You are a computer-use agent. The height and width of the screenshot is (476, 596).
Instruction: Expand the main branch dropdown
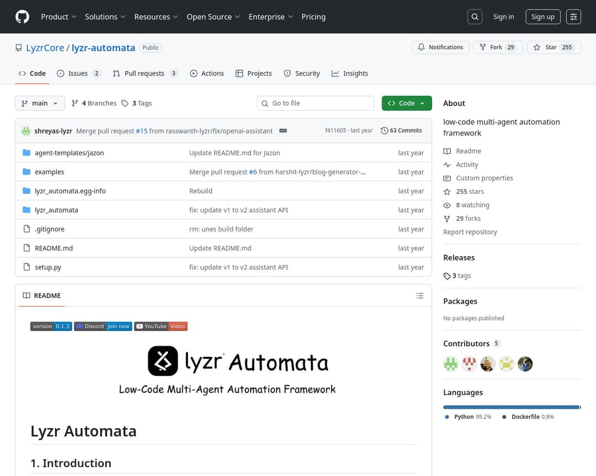pos(40,104)
